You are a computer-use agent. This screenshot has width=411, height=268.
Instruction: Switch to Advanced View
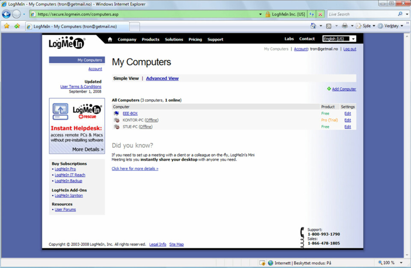(x=162, y=78)
